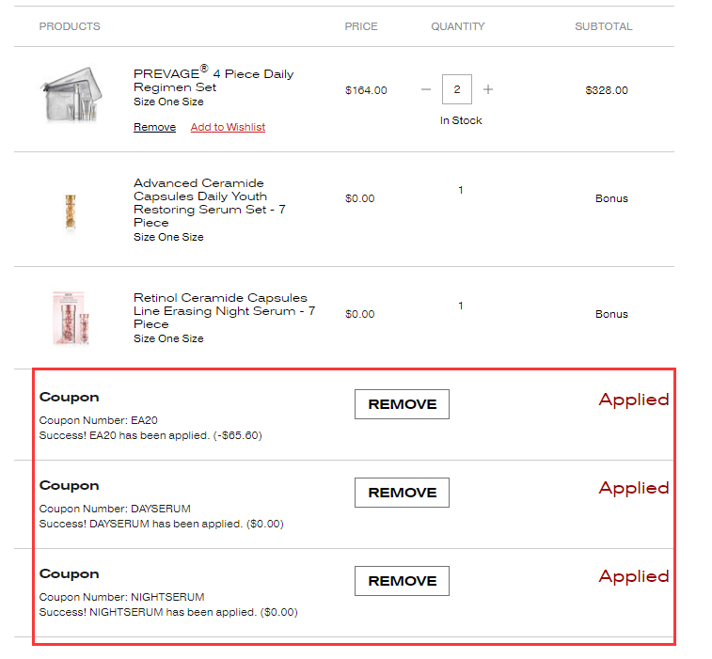This screenshot has height=659, width=712.
Task: Decrease PREVAGE set quantity with minus
Action: coord(426,90)
